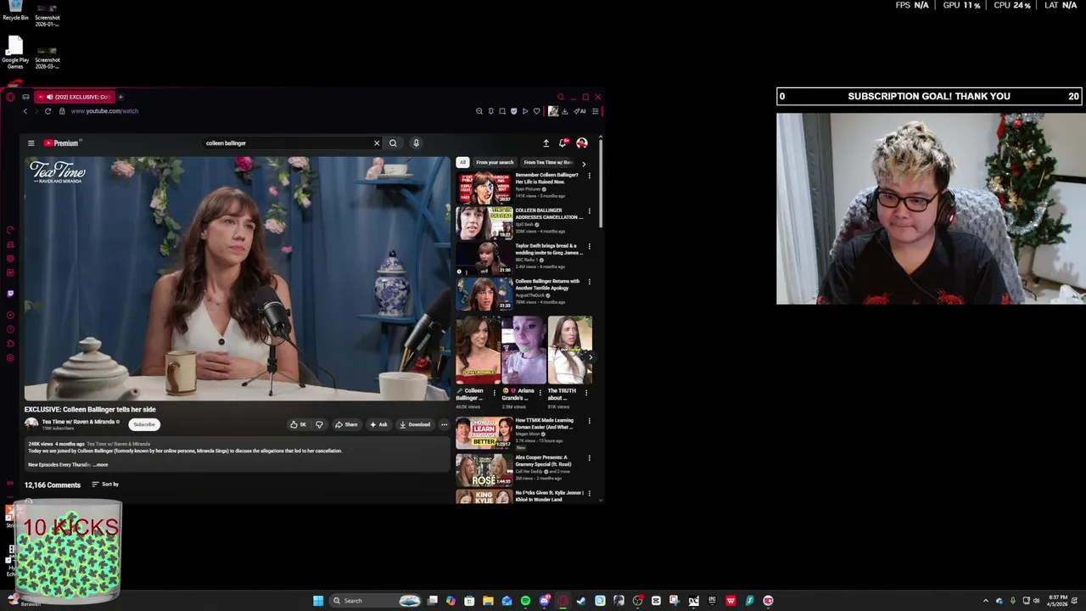Run search with magnifying glass button
Viewport: 1086px width, 611px height.
click(393, 143)
